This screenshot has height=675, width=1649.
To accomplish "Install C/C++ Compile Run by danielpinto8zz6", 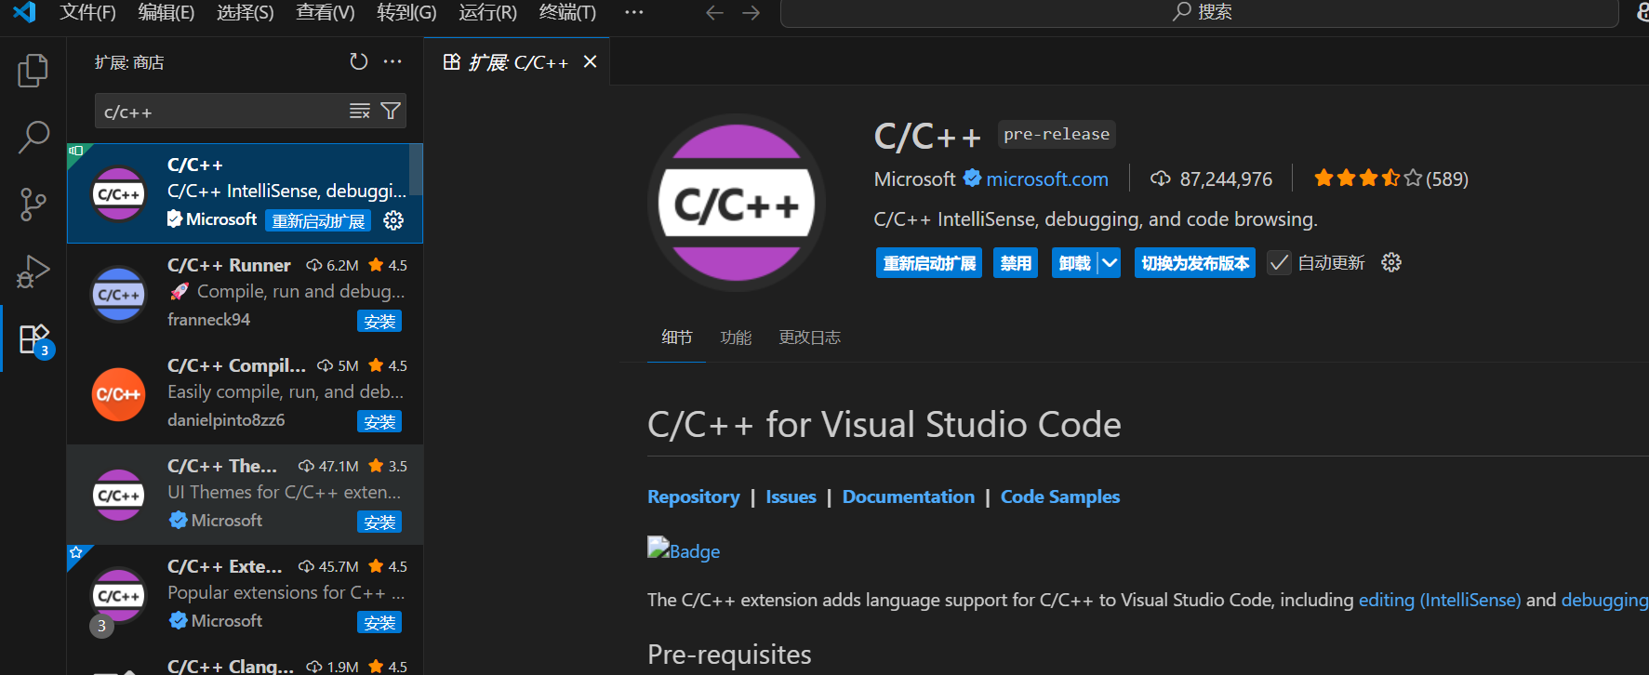I will click(x=379, y=421).
